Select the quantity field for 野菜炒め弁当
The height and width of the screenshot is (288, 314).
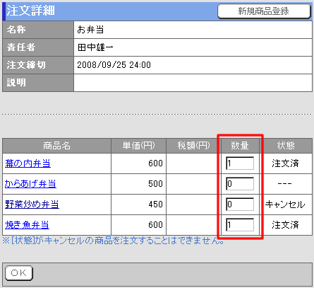pos(240,205)
